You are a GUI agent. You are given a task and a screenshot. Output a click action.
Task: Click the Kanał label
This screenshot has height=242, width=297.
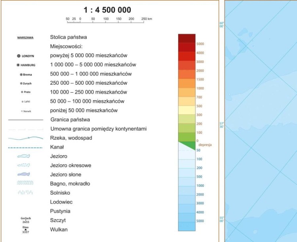tap(57, 147)
